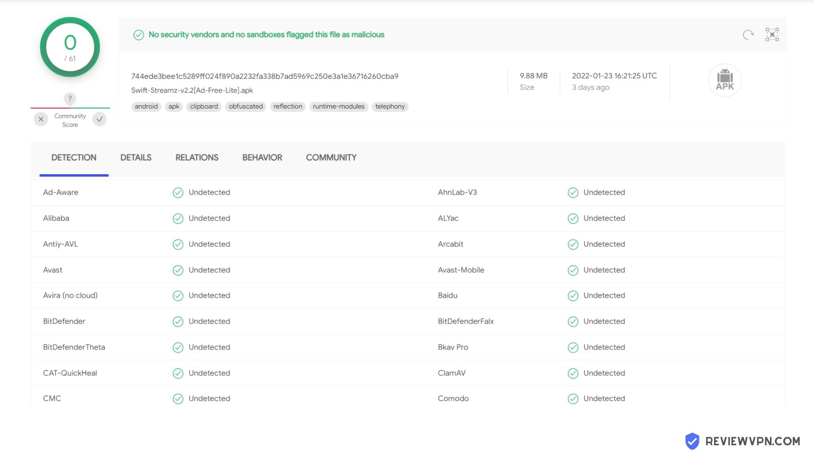Click the android tag
The width and height of the screenshot is (814, 458).
[146, 106]
